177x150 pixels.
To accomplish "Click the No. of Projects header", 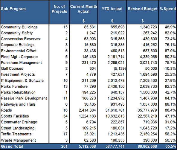I will click(x=59, y=12).
